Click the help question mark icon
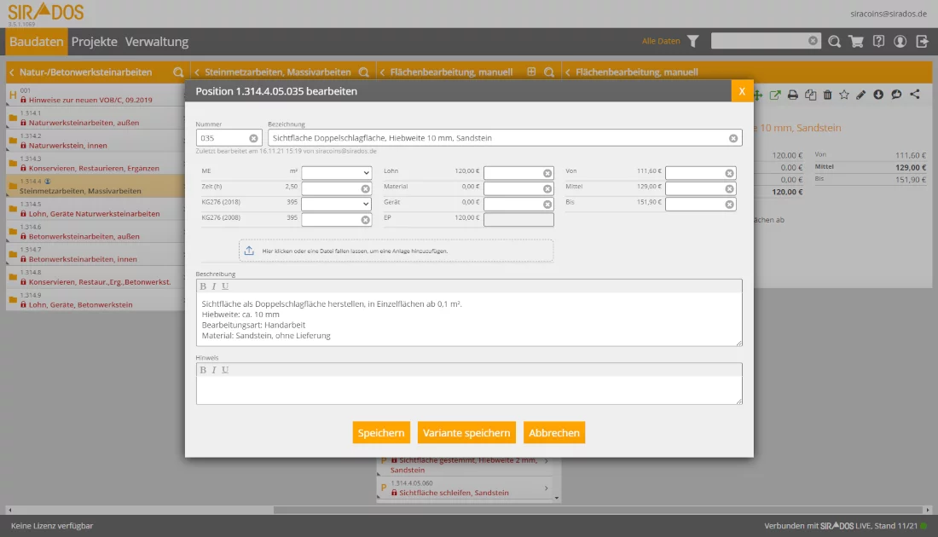 coord(878,41)
